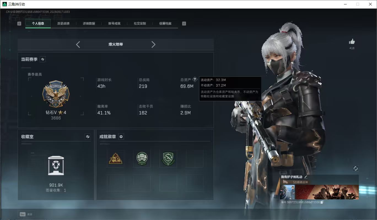
Task: Click the 赚损比 value 2.9M
Action: pyautogui.click(x=185, y=113)
